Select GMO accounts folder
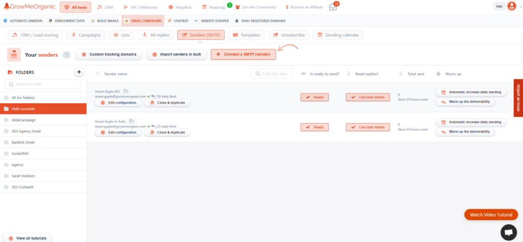The width and height of the screenshot is (523, 242). point(43,109)
